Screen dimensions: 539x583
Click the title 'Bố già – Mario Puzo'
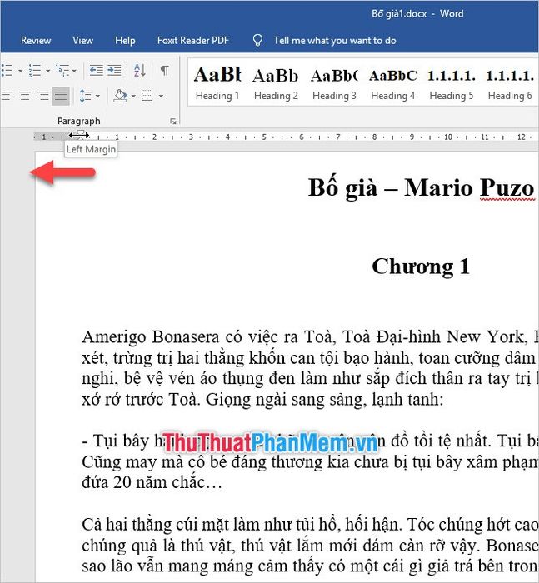pos(421,187)
